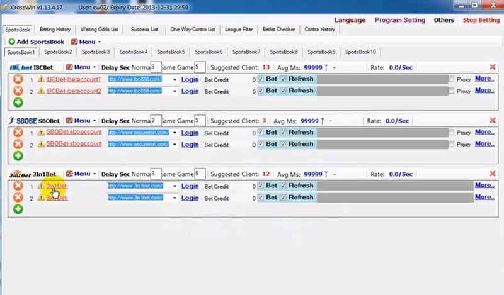Open the Success List tab

(x=144, y=29)
